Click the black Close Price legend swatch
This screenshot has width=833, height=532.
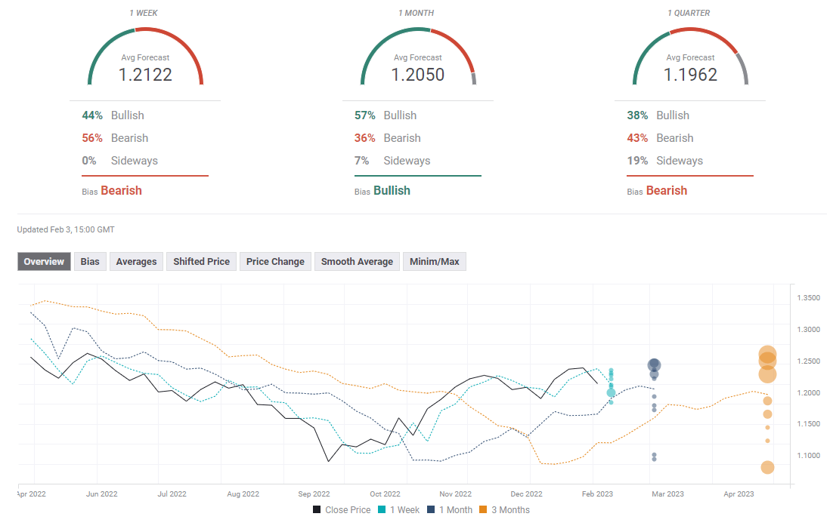[x=317, y=510]
